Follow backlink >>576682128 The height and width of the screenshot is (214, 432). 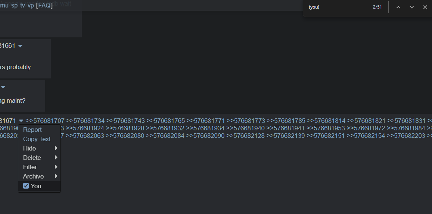[245, 136]
